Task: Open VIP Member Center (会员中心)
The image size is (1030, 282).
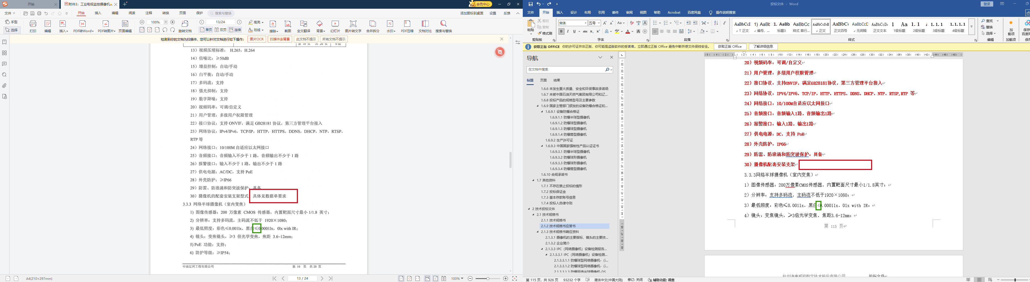Action: point(480,4)
